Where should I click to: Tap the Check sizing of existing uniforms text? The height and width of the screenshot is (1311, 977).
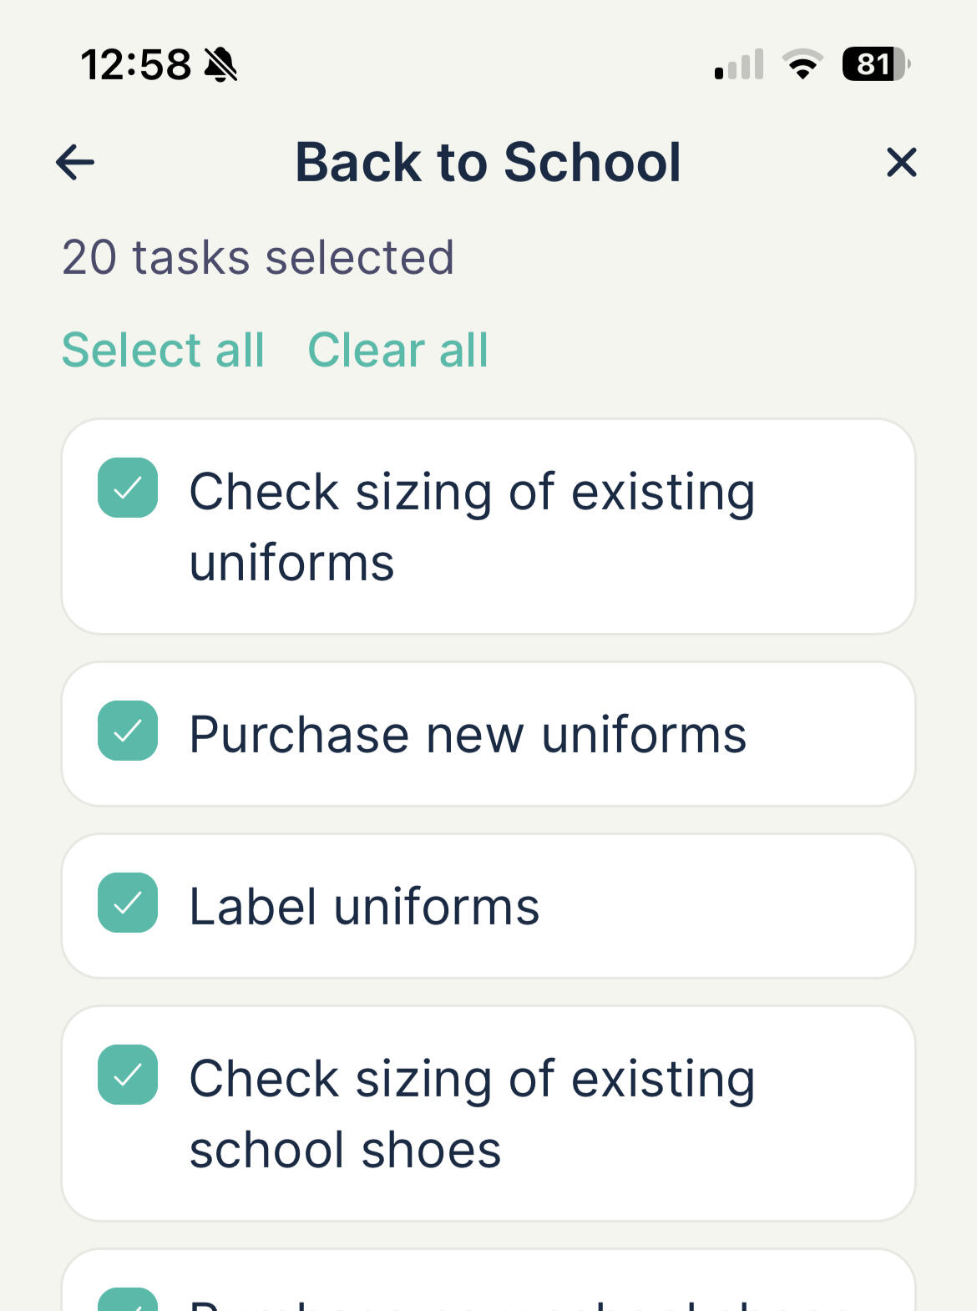click(x=473, y=526)
